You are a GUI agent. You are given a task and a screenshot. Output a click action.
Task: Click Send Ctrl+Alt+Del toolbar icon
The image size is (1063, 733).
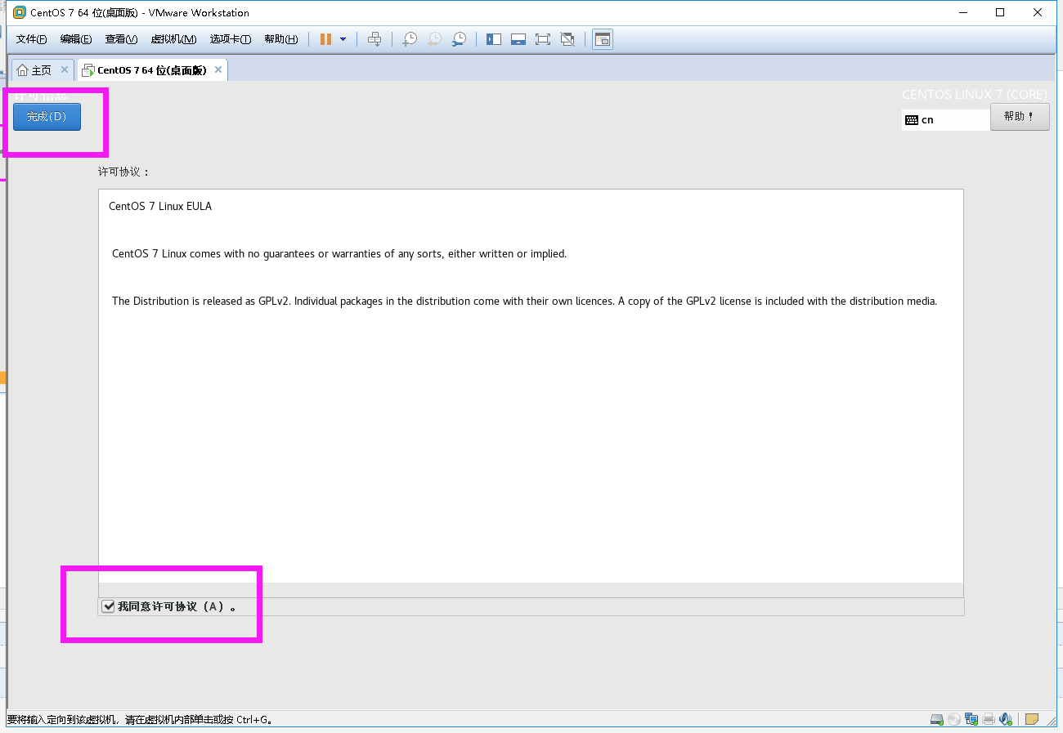click(375, 39)
